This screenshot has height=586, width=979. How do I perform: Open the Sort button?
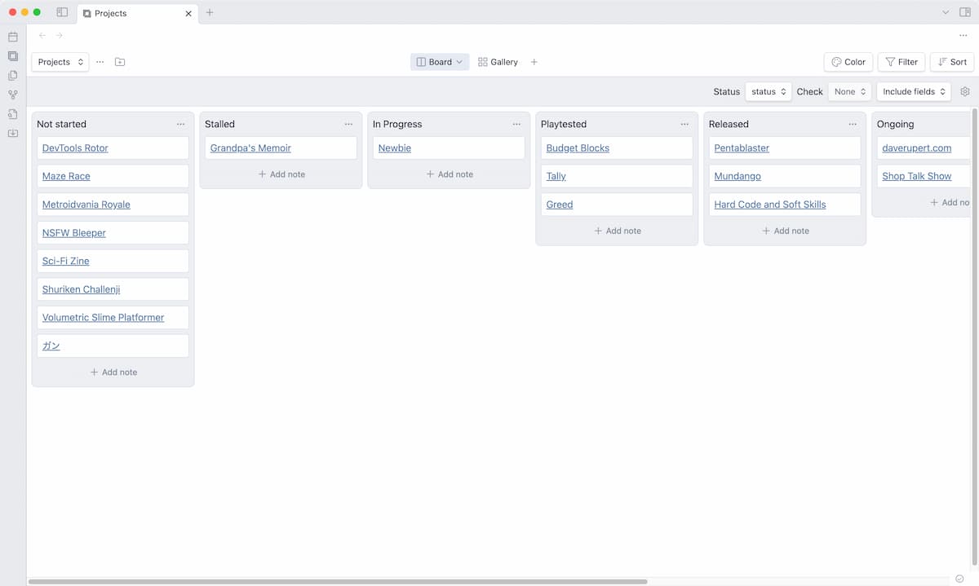coord(952,62)
